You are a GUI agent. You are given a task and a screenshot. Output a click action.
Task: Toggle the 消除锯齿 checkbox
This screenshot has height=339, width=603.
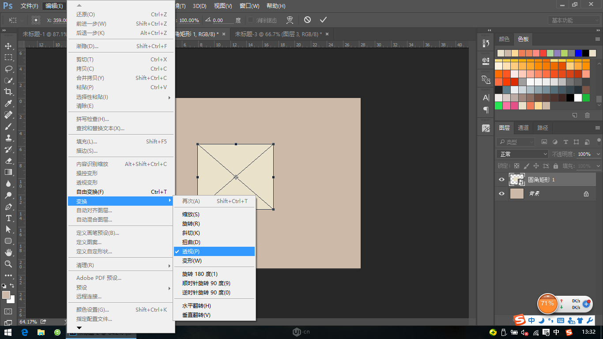251,20
